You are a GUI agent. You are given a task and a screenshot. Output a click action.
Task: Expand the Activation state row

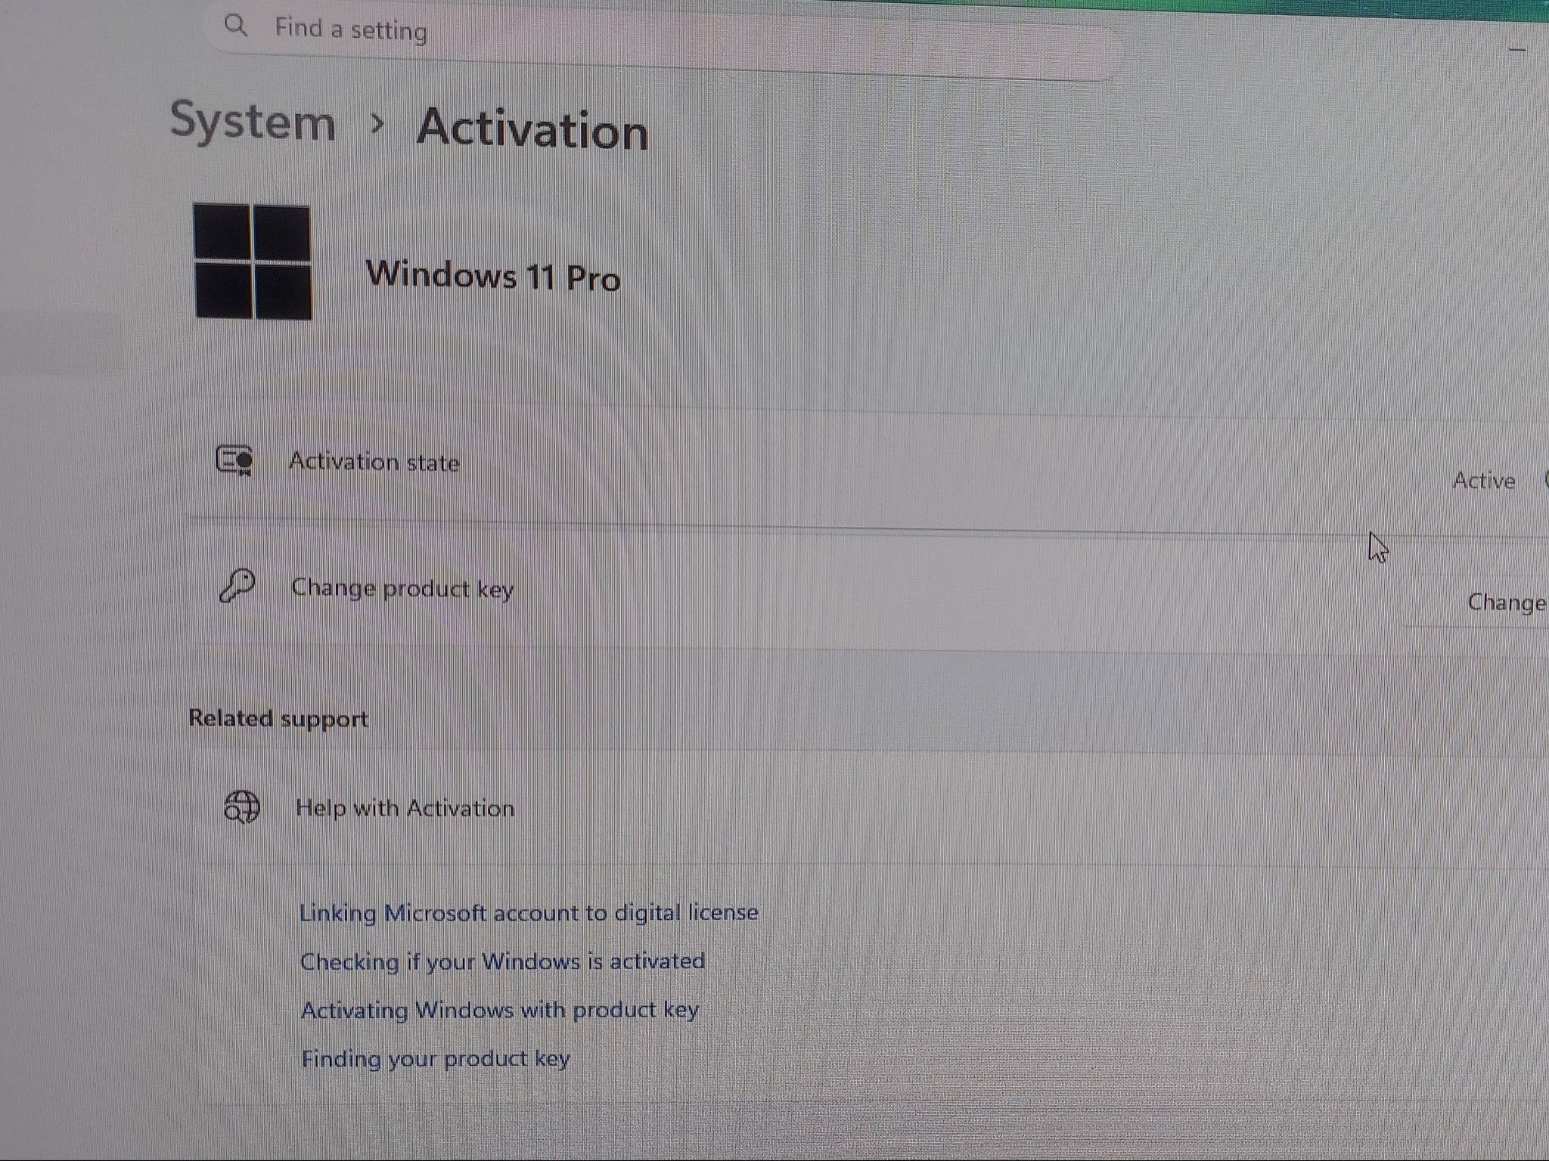pos(866,470)
